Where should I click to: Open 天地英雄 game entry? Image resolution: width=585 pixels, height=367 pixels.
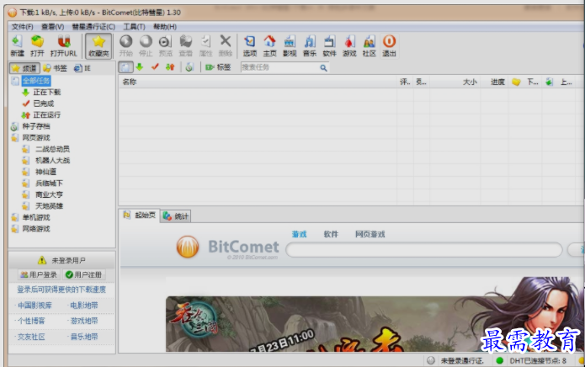[x=49, y=206]
